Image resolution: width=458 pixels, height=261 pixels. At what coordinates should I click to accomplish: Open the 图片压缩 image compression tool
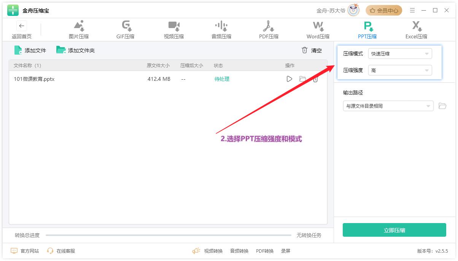pyautogui.click(x=79, y=30)
